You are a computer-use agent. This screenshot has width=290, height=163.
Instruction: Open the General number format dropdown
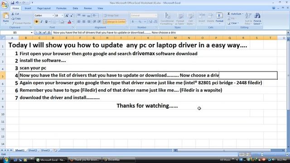coord(156,15)
